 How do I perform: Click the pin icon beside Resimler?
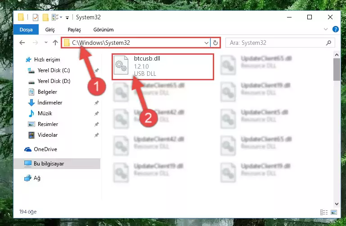[x=96, y=124]
